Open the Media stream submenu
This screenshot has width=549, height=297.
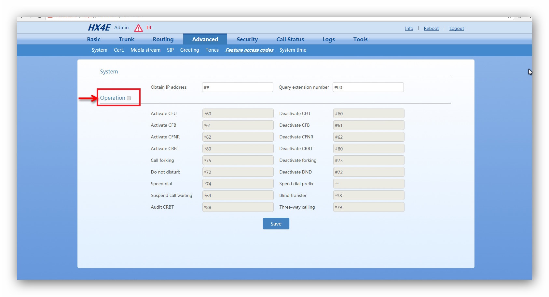[x=145, y=50]
